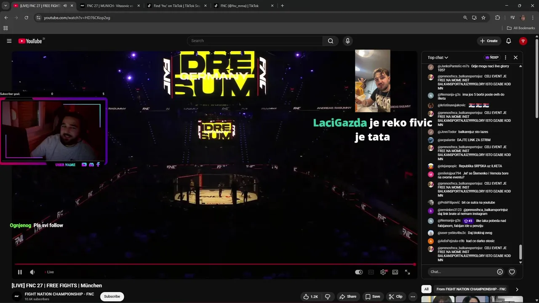Close the TikTok search results tab

point(205,6)
